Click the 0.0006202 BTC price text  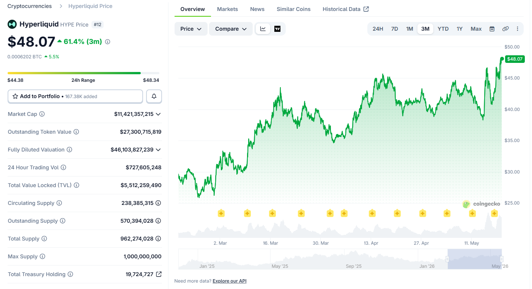point(25,56)
